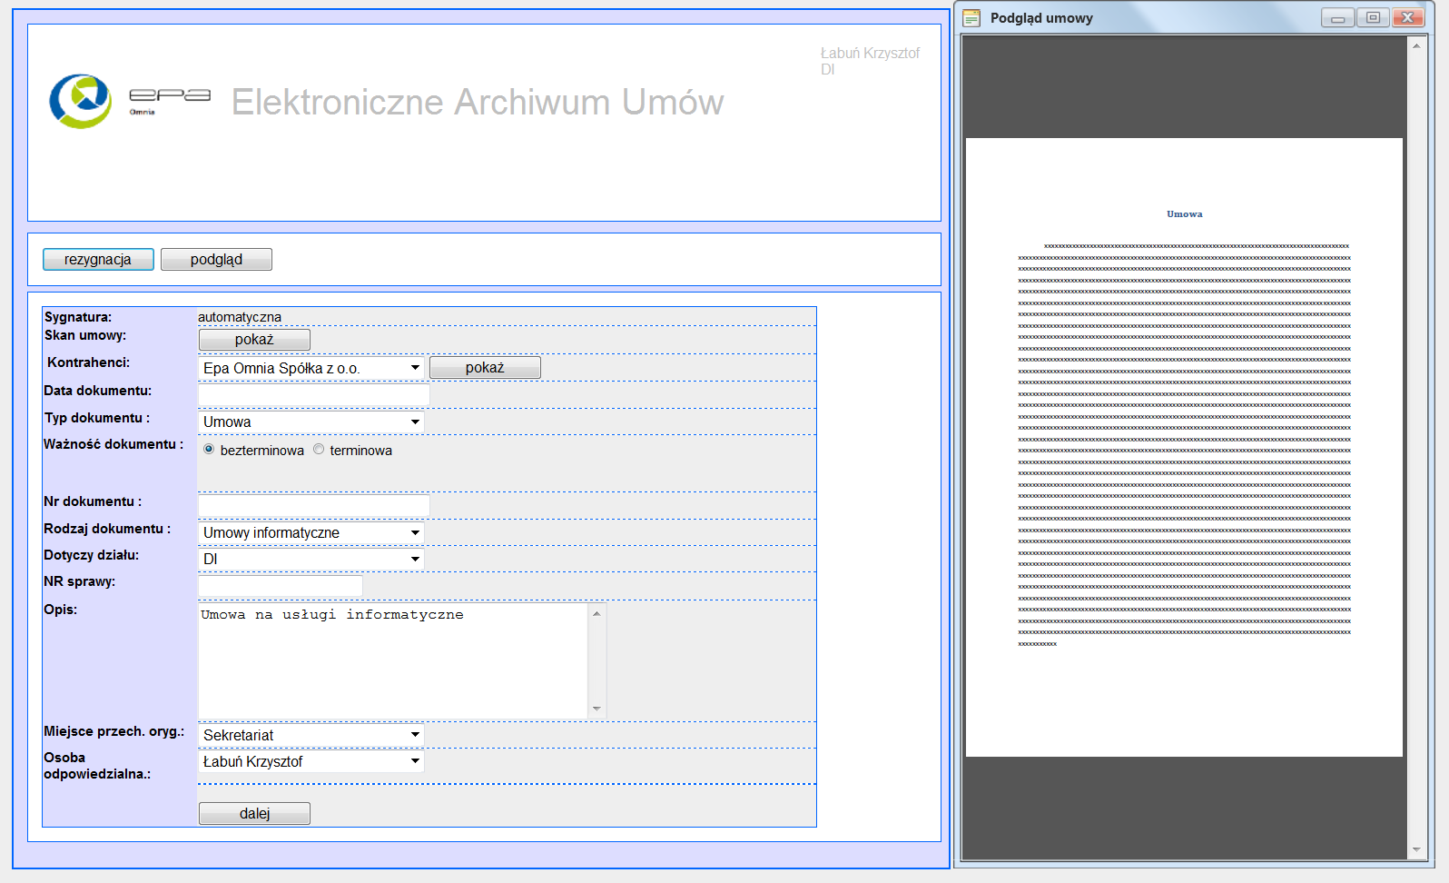Viewport: 1449px width, 883px height.
Task: Click inside the Opis text area
Action: 393,660
